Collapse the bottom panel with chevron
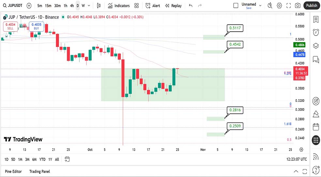The width and height of the screenshot is (321, 177). click(296, 171)
